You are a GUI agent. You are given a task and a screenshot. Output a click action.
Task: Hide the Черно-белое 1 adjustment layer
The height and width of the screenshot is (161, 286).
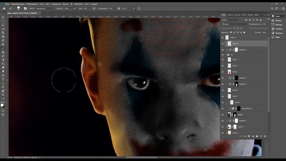click(x=223, y=108)
